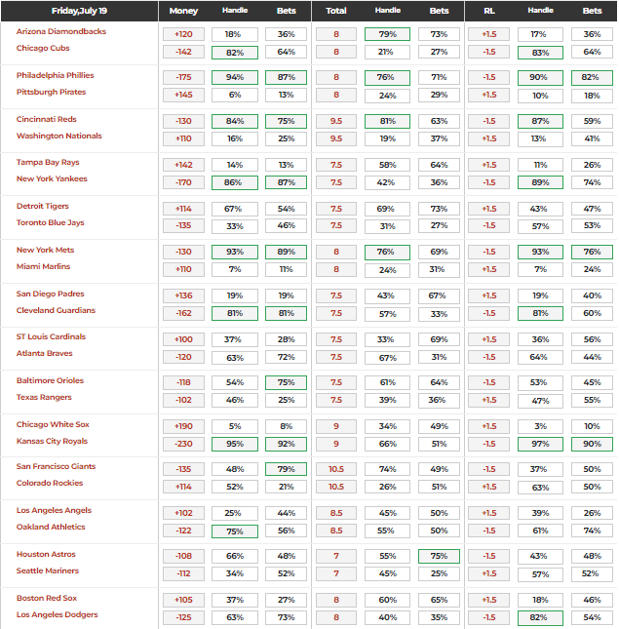The image size is (619, 629).
Task: Click the San Francisco Giants link
Action: pos(56,466)
